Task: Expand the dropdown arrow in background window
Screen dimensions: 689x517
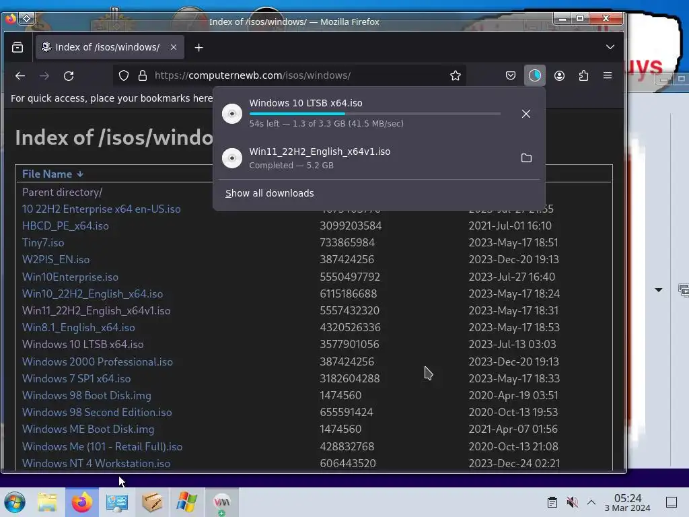Action: click(658, 290)
